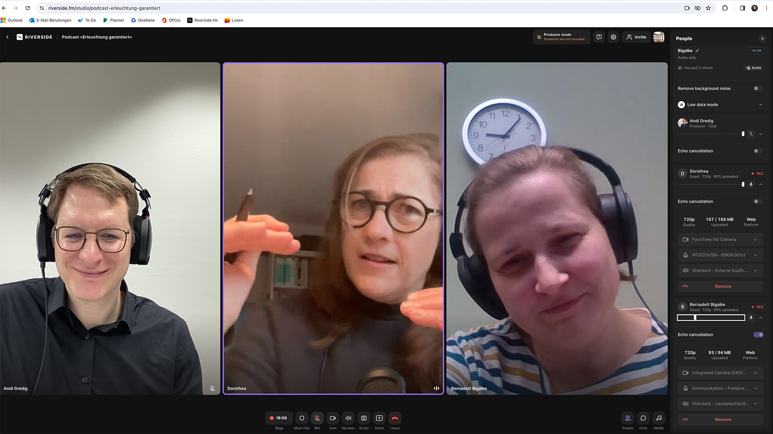Adjust Bernadett Bigalke's volume slider
The height and width of the screenshot is (434, 773).
(x=694, y=317)
